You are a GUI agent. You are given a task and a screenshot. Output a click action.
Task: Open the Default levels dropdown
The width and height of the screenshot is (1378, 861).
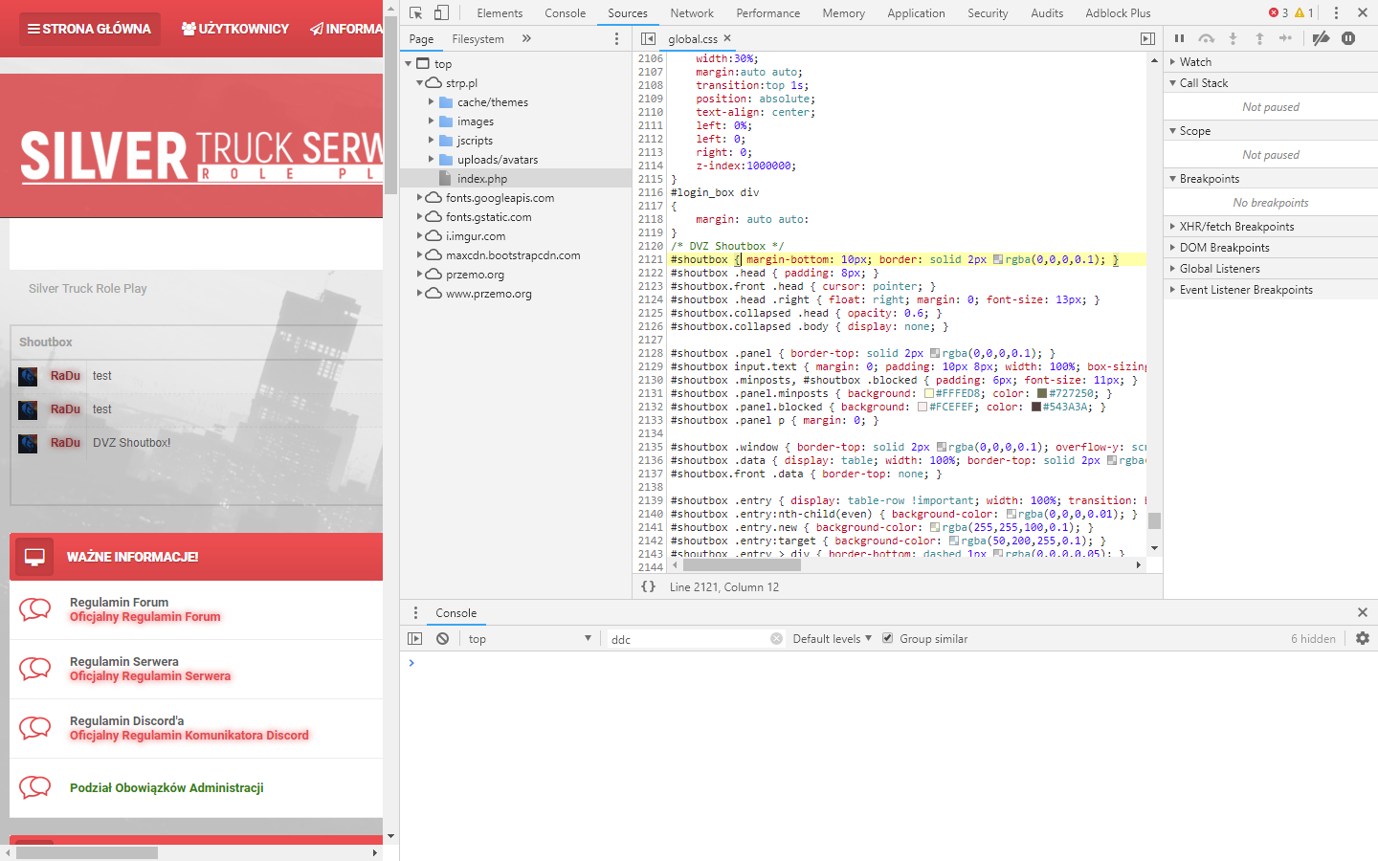click(832, 638)
